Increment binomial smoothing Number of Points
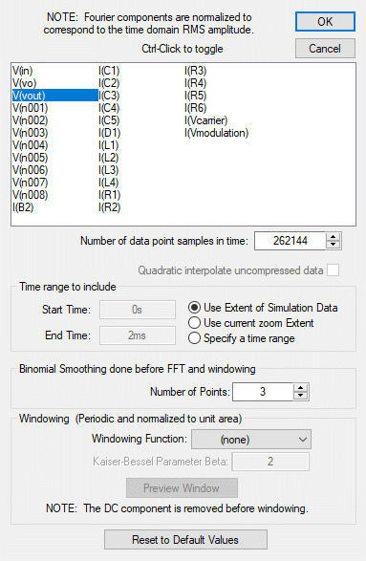Viewport: 366px width, 561px height. tap(300, 387)
